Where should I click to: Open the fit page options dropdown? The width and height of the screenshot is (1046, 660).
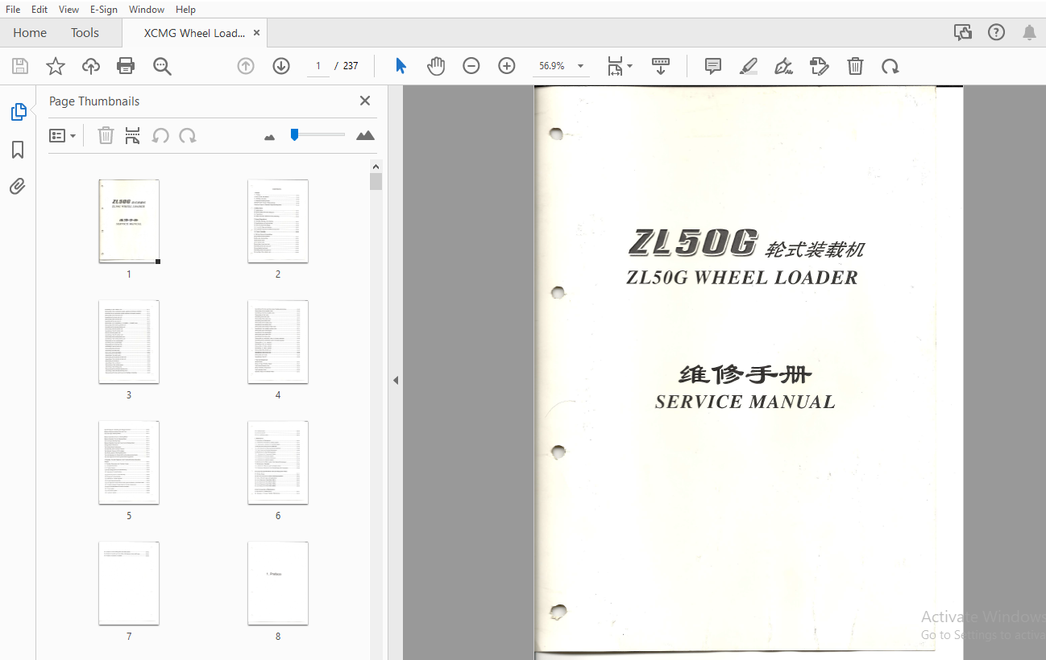click(x=620, y=66)
